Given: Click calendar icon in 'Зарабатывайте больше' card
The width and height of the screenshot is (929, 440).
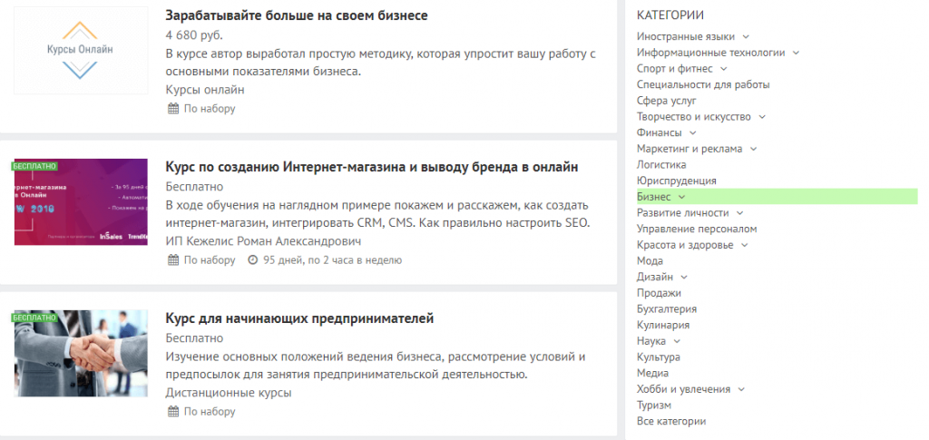Looking at the screenshot, I should pos(173,108).
